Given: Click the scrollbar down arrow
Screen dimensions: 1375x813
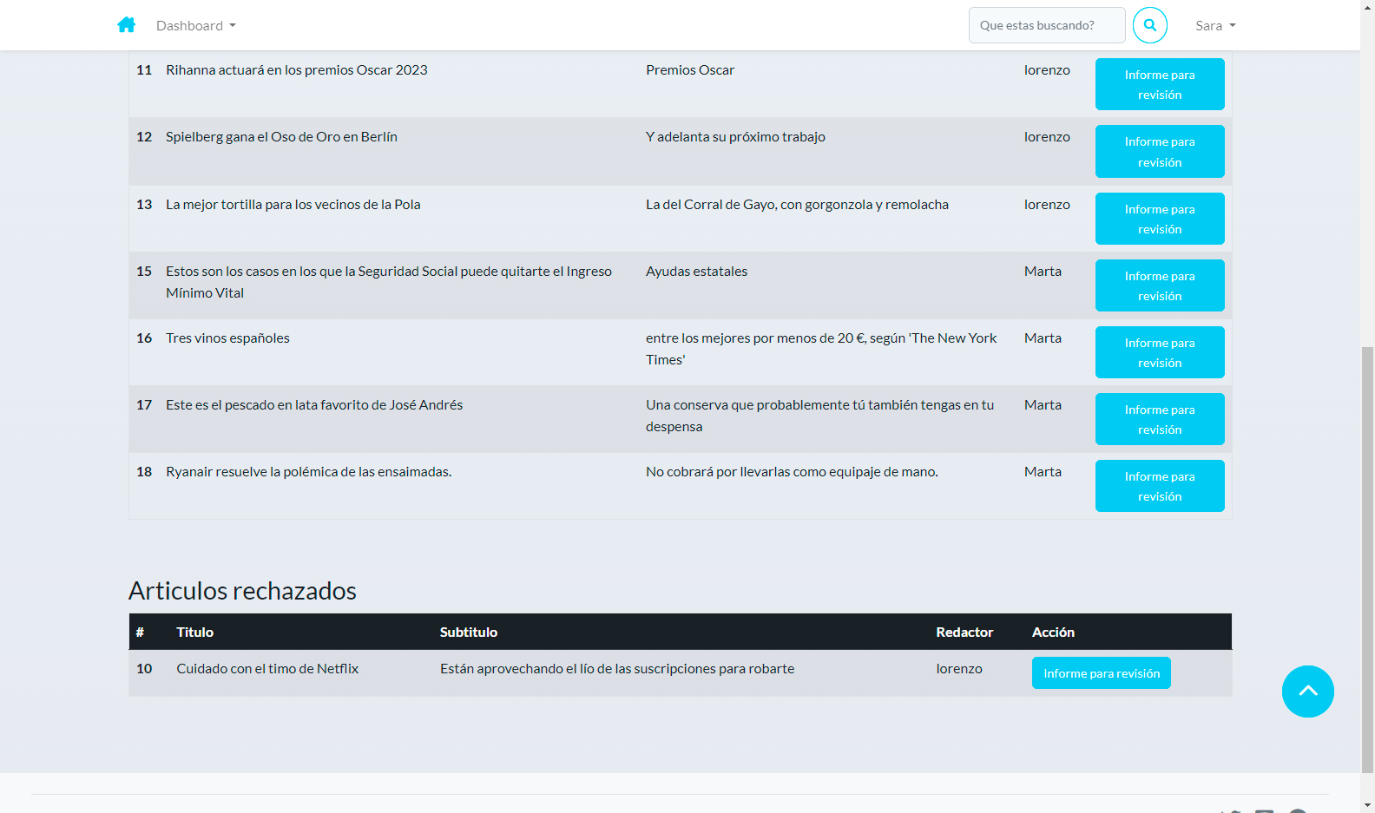Looking at the screenshot, I should (x=1367, y=805).
